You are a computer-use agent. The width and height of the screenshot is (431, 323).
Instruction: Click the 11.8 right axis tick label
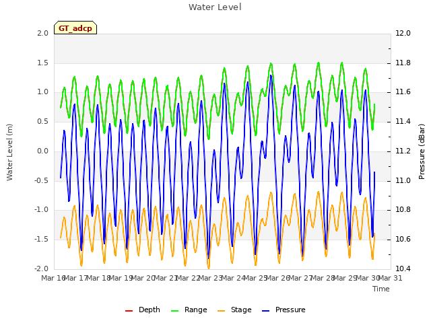(403, 63)
